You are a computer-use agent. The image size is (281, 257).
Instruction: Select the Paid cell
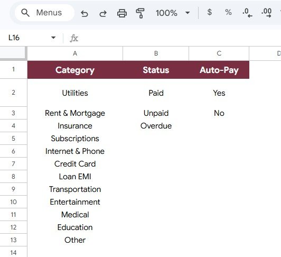click(156, 93)
